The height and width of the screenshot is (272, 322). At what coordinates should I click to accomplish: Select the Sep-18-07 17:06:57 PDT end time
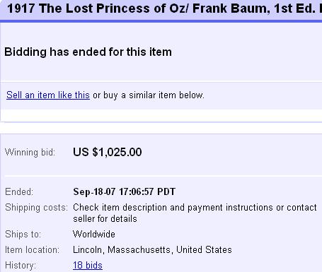tap(124, 191)
